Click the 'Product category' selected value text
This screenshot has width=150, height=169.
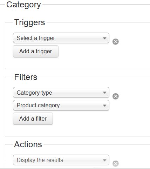point(38,106)
